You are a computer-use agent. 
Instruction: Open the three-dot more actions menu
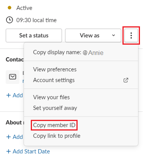131,35
